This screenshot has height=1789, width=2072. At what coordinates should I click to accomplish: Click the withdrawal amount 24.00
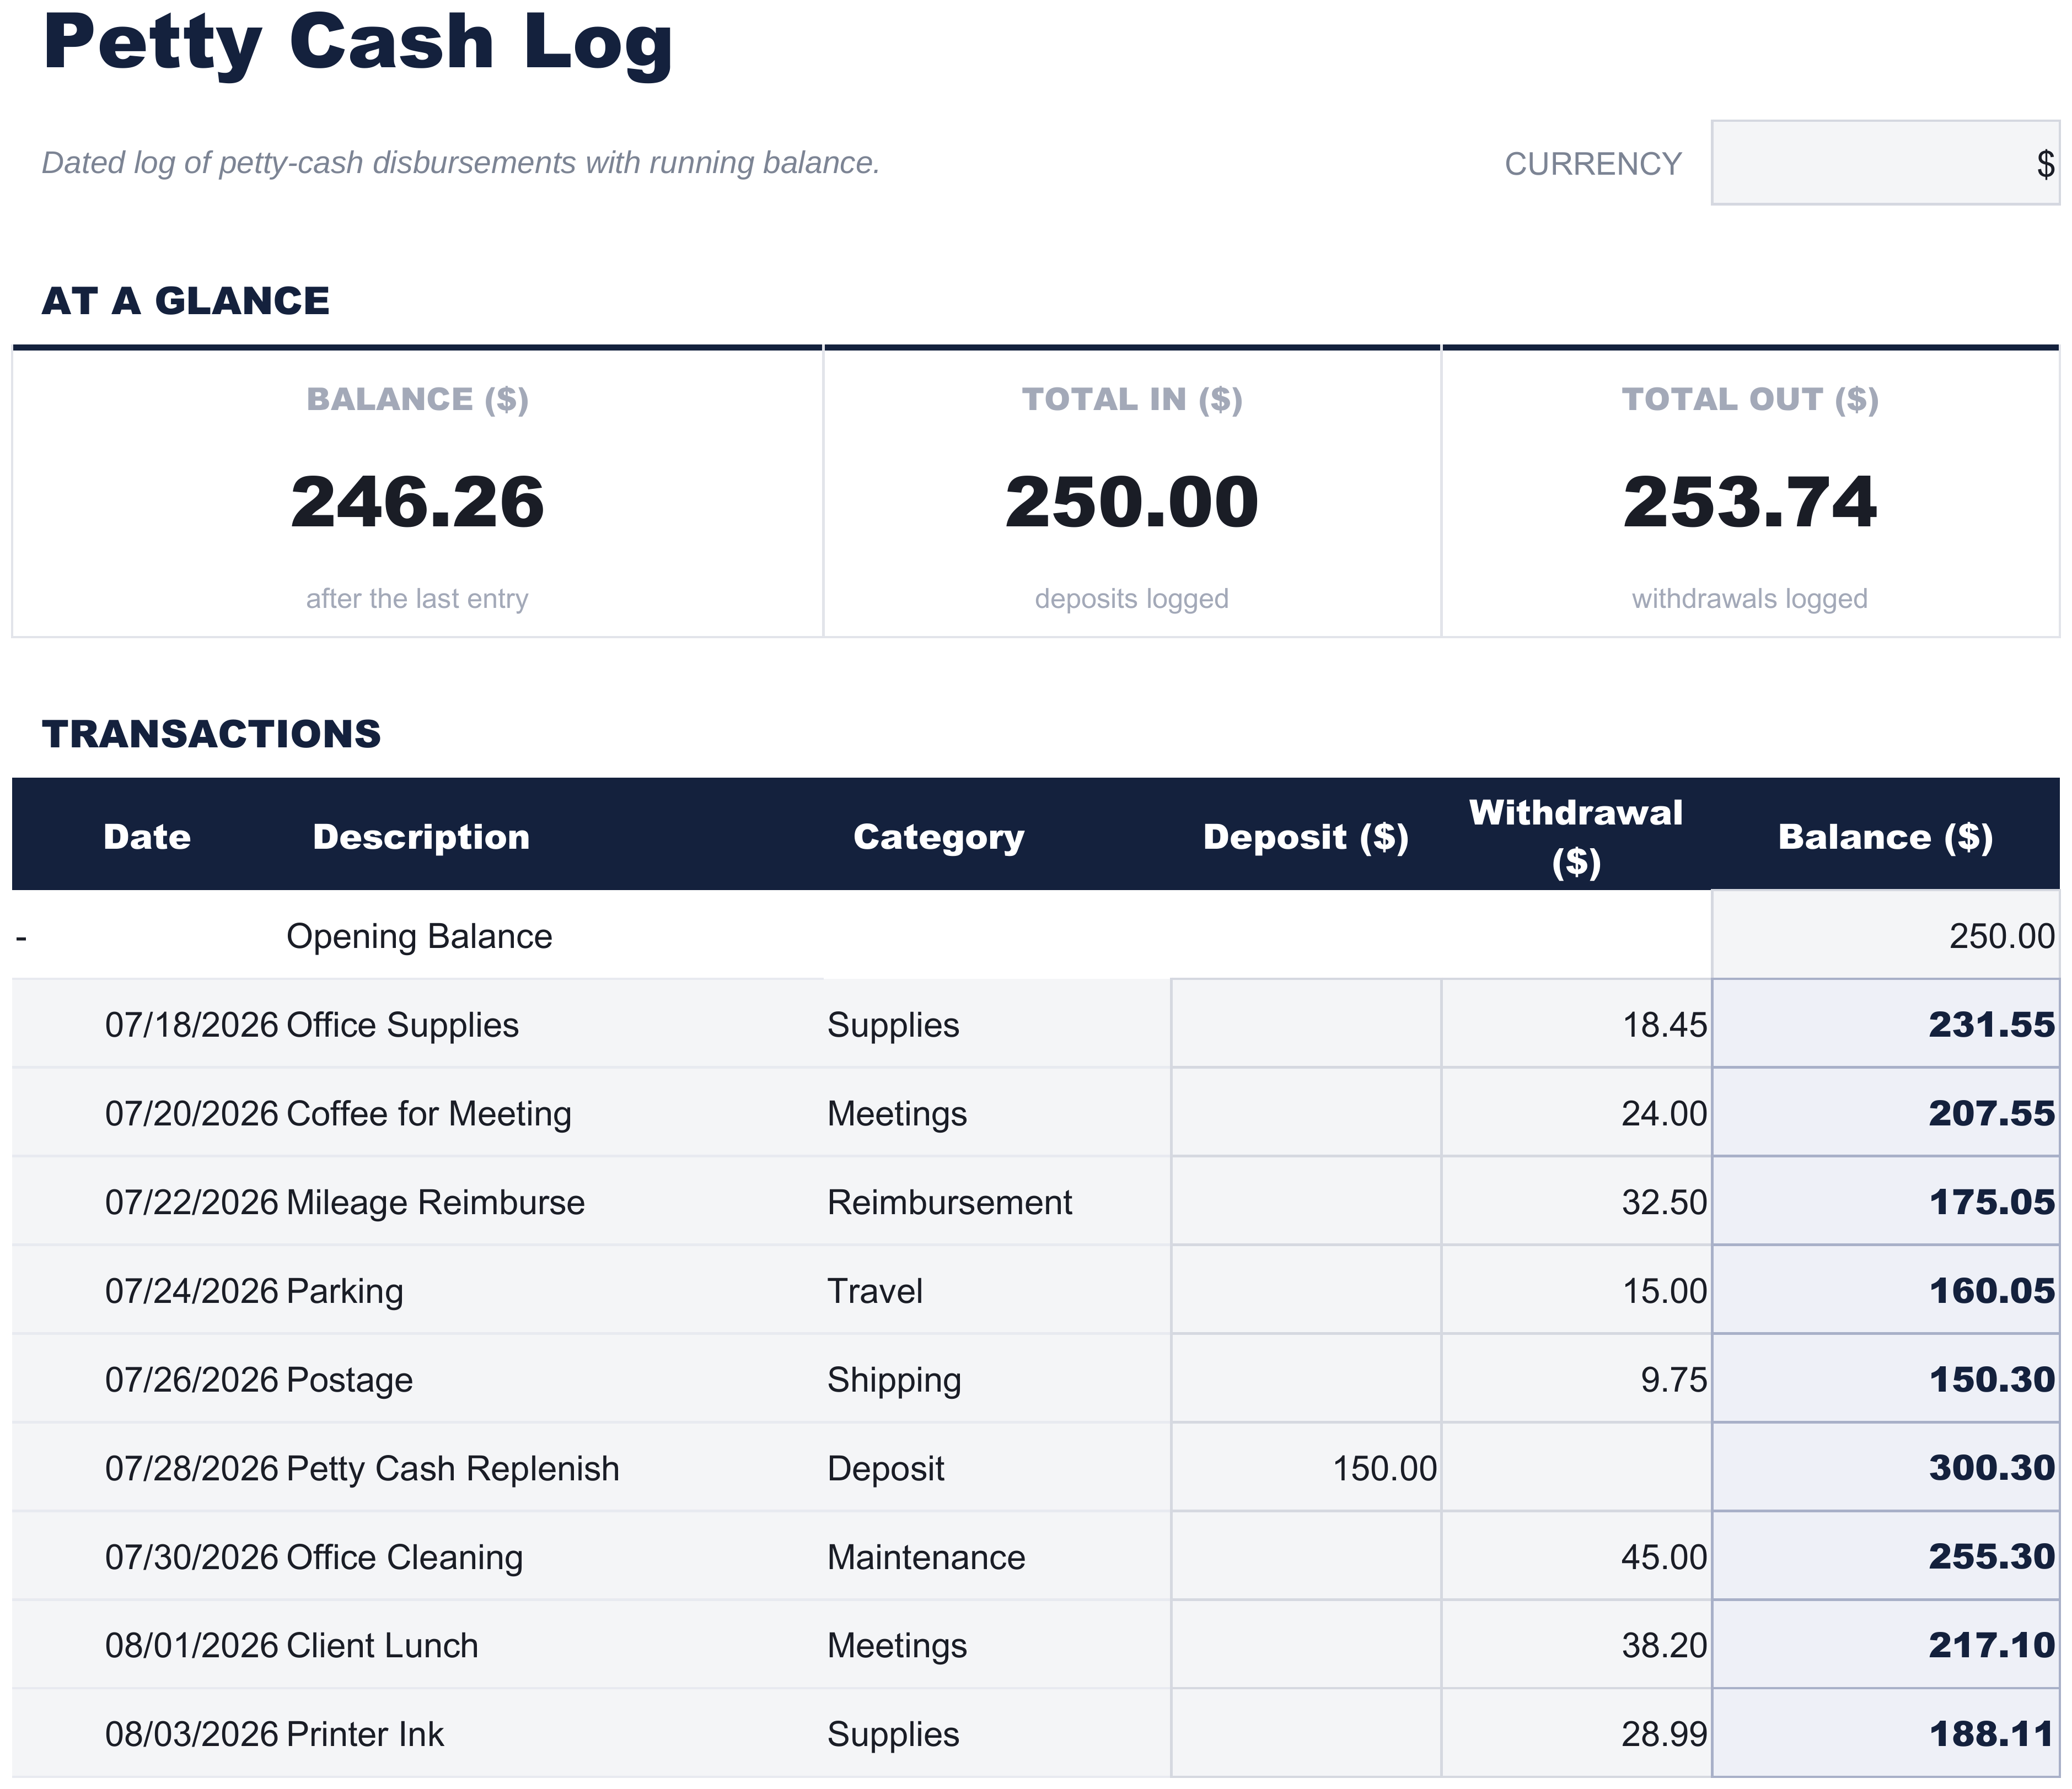(x=1576, y=1112)
